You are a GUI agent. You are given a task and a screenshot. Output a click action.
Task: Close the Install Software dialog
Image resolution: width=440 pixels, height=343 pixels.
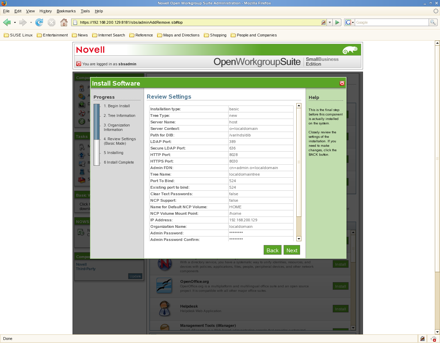click(342, 83)
